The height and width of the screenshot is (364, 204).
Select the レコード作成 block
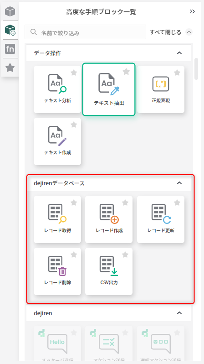(x=109, y=219)
